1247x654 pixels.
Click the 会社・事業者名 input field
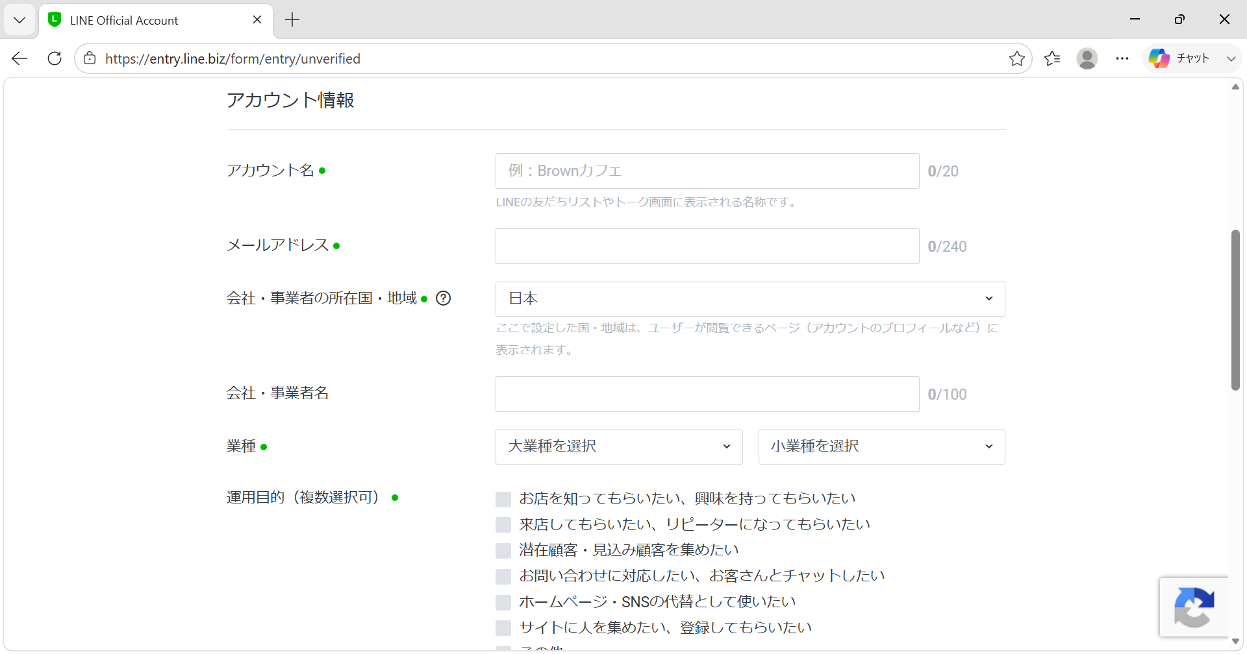click(x=707, y=394)
